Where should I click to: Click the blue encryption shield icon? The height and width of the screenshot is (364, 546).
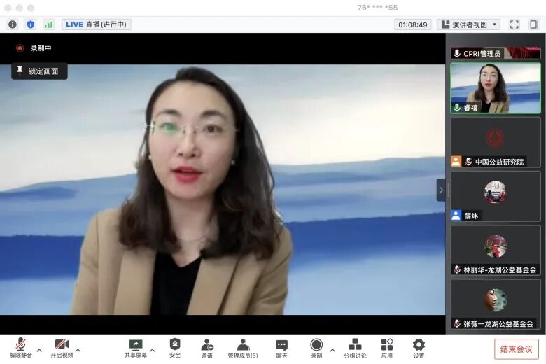click(31, 24)
